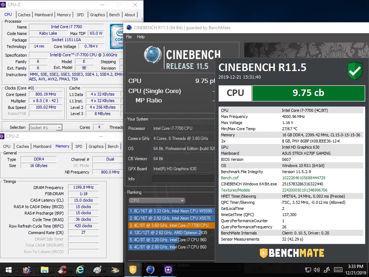Click the CAS# Latency 15.0 clocks value
The image size is (369, 277).
(x=83, y=200)
